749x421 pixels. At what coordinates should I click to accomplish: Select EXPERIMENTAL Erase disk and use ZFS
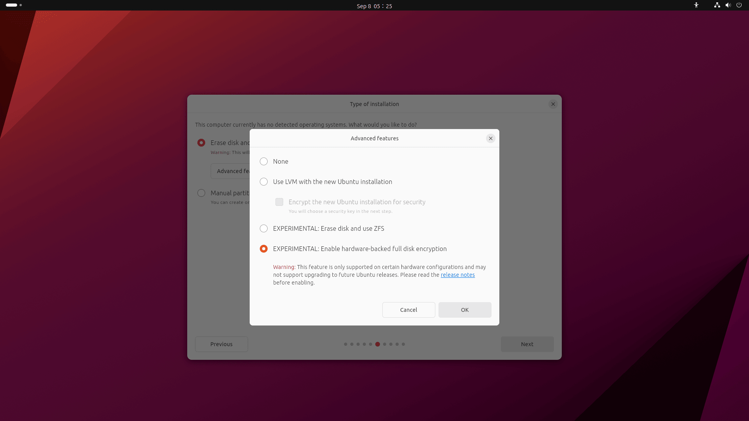(x=264, y=228)
